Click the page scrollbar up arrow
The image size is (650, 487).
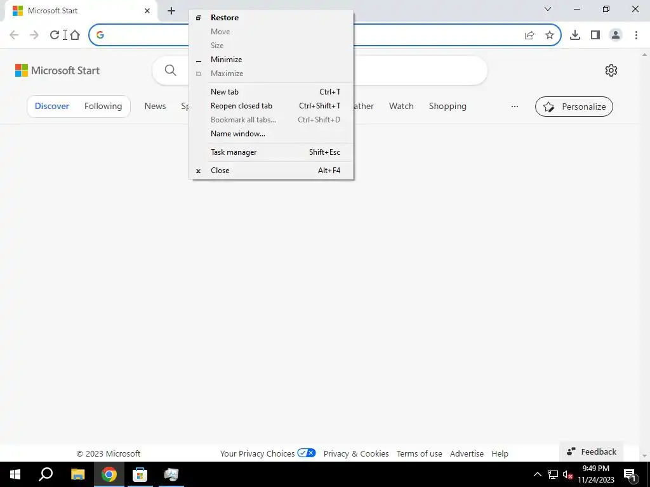coord(644,55)
